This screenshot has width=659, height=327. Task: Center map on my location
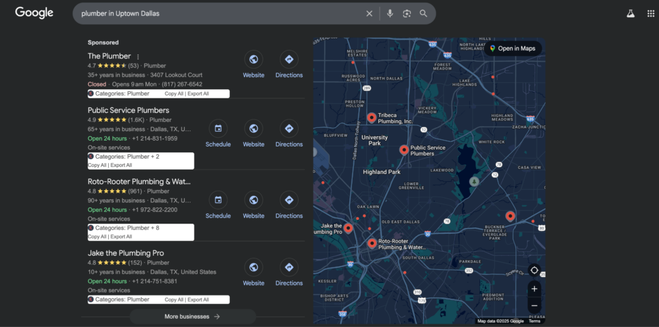point(534,270)
